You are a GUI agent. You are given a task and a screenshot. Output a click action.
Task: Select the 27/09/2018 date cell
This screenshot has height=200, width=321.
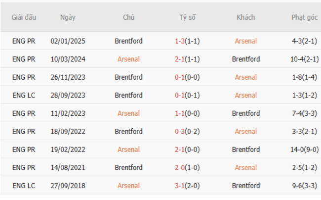(x=68, y=186)
